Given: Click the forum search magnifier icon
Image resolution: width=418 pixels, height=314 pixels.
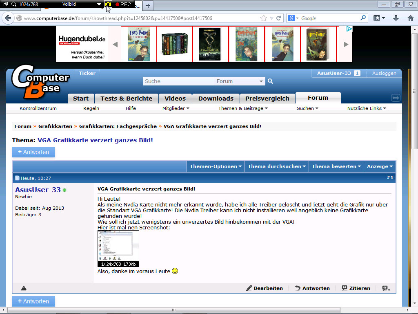Looking at the screenshot, I should click(270, 81).
